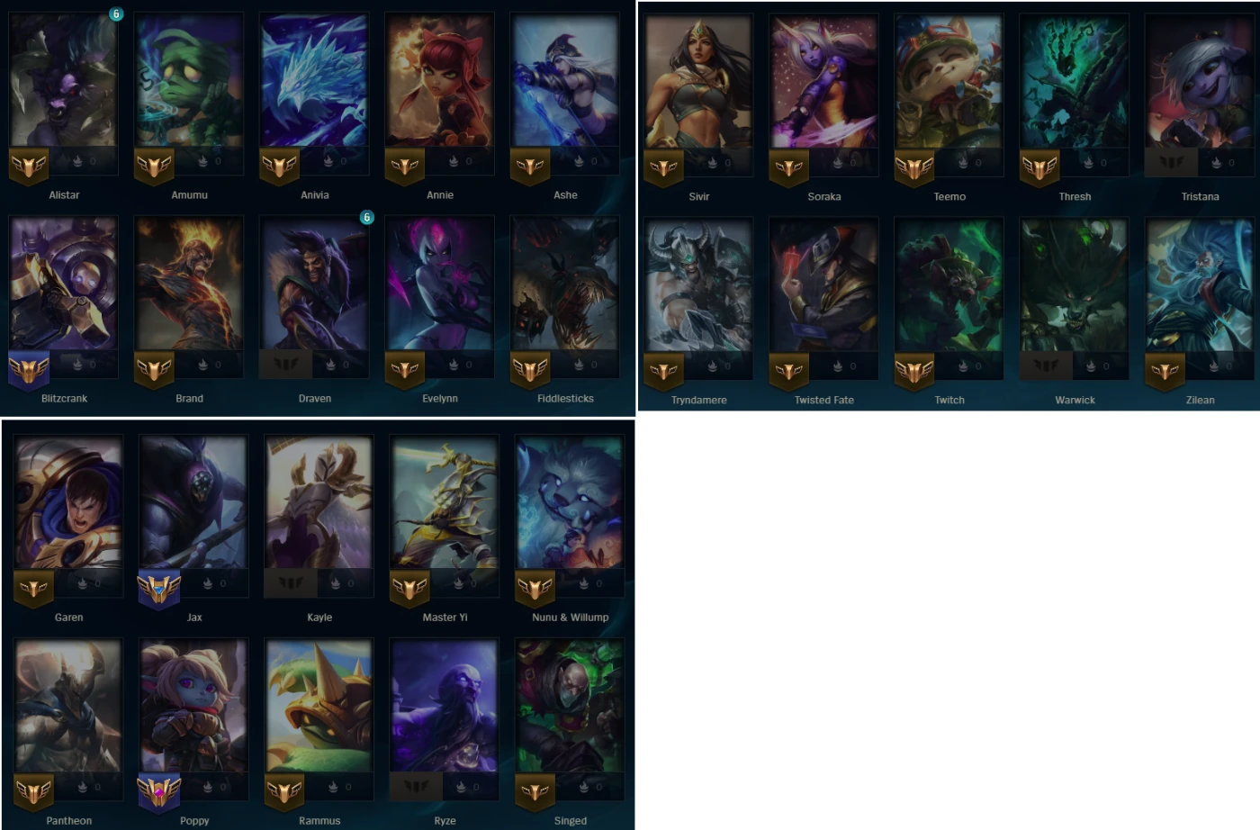Click the level 6 badge on Draven
The image size is (1260, 830).
coord(366,217)
